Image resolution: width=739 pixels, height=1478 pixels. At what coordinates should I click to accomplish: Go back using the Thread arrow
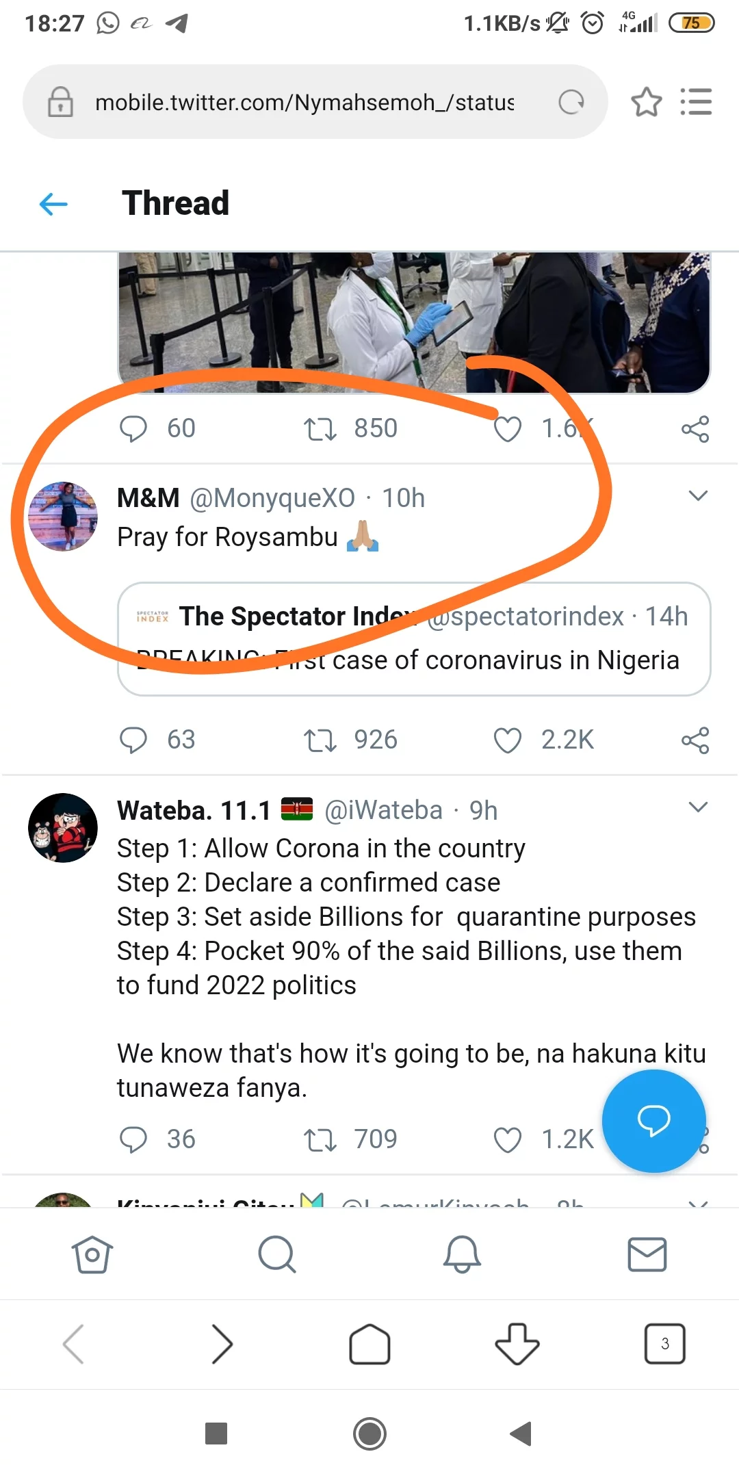[x=53, y=203]
